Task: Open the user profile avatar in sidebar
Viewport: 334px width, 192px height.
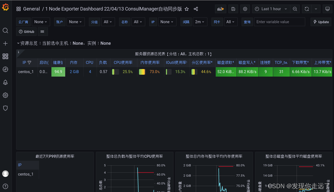Action: coord(5,174)
